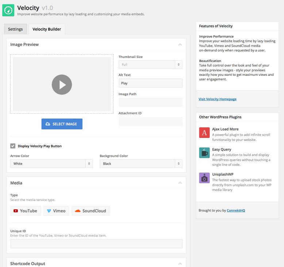Click the Unique ID input field

(96, 244)
